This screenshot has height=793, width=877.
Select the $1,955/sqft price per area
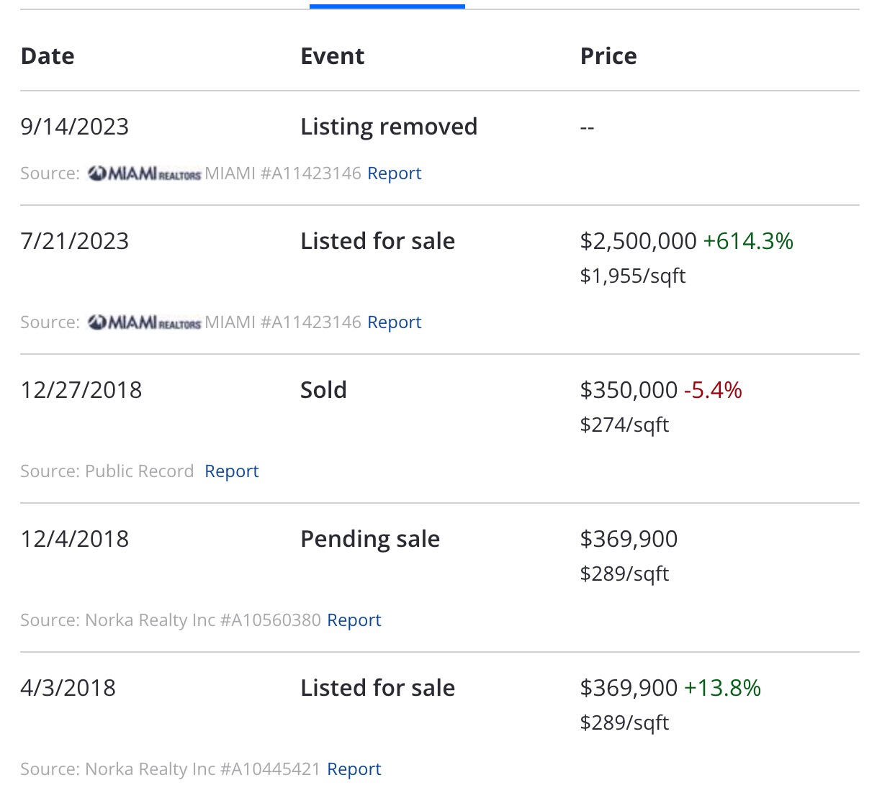point(633,276)
